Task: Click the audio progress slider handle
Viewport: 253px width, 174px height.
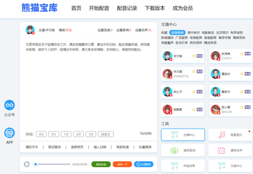Action: 36,165
